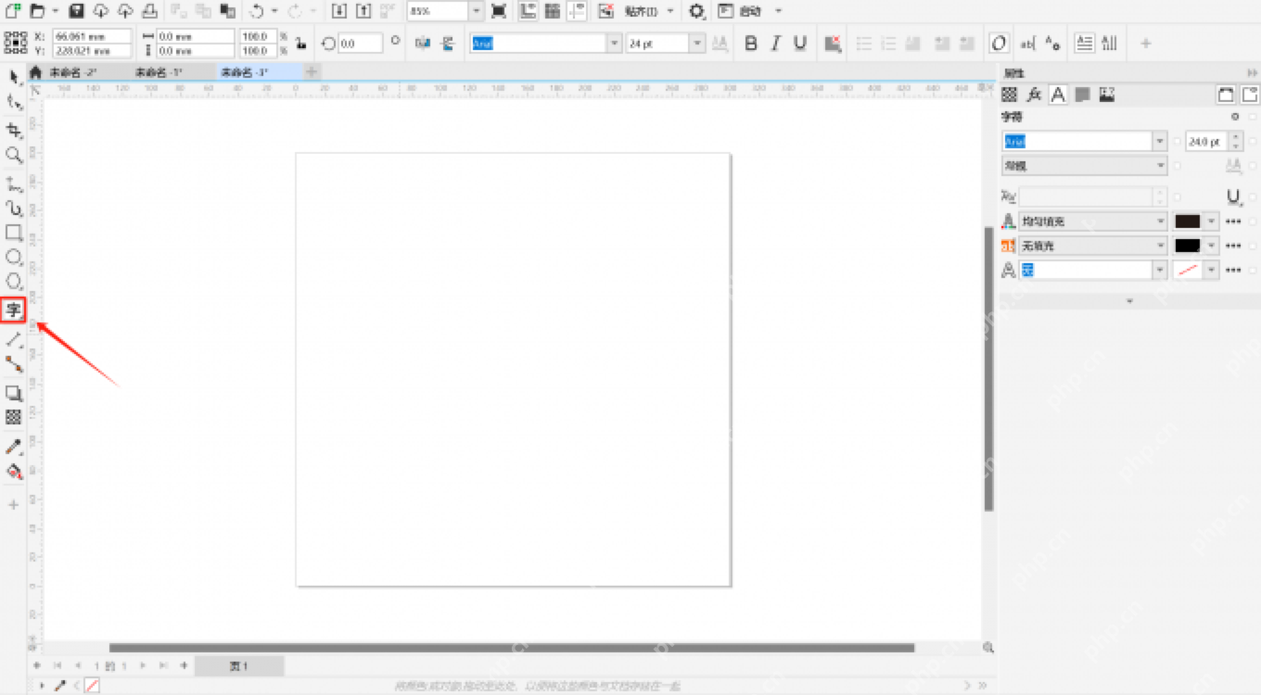The image size is (1261, 695).
Task: Click the Print icon
Action: click(x=149, y=11)
